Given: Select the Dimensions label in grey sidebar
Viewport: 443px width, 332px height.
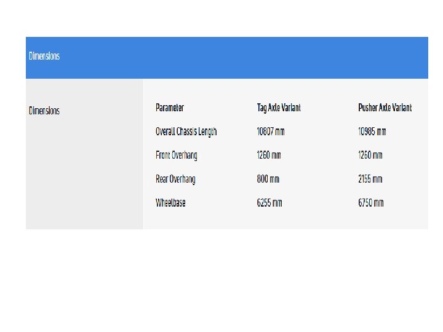Looking at the screenshot, I should [44, 111].
